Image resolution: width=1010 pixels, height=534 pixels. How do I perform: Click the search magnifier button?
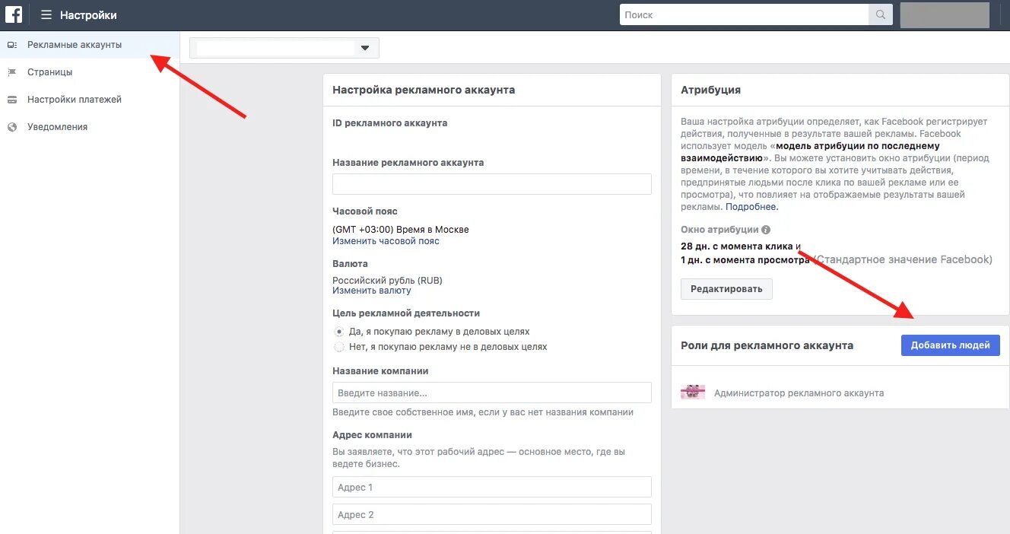tap(881, 14)
